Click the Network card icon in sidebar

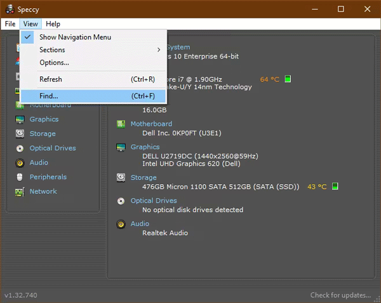pos(19,192)
